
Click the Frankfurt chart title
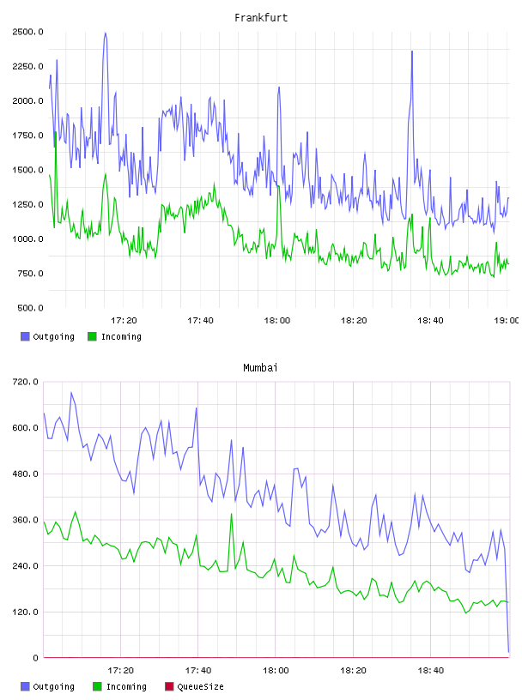pyautogui.click(x=261, y=18)
